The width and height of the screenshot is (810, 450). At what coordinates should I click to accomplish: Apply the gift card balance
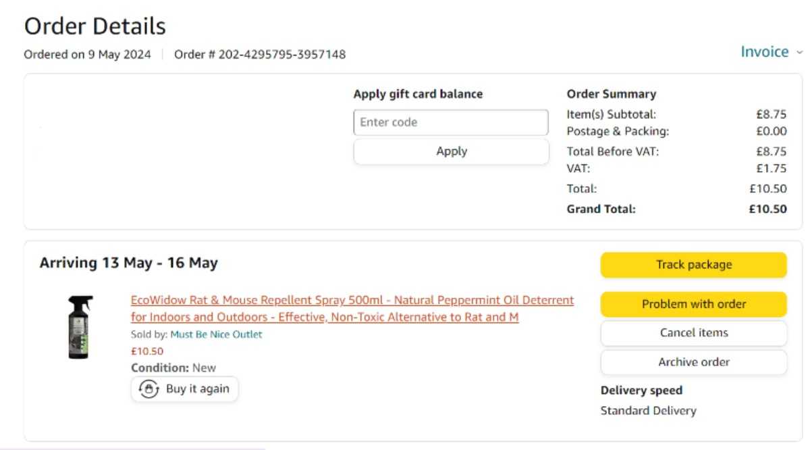pos(451,151)
